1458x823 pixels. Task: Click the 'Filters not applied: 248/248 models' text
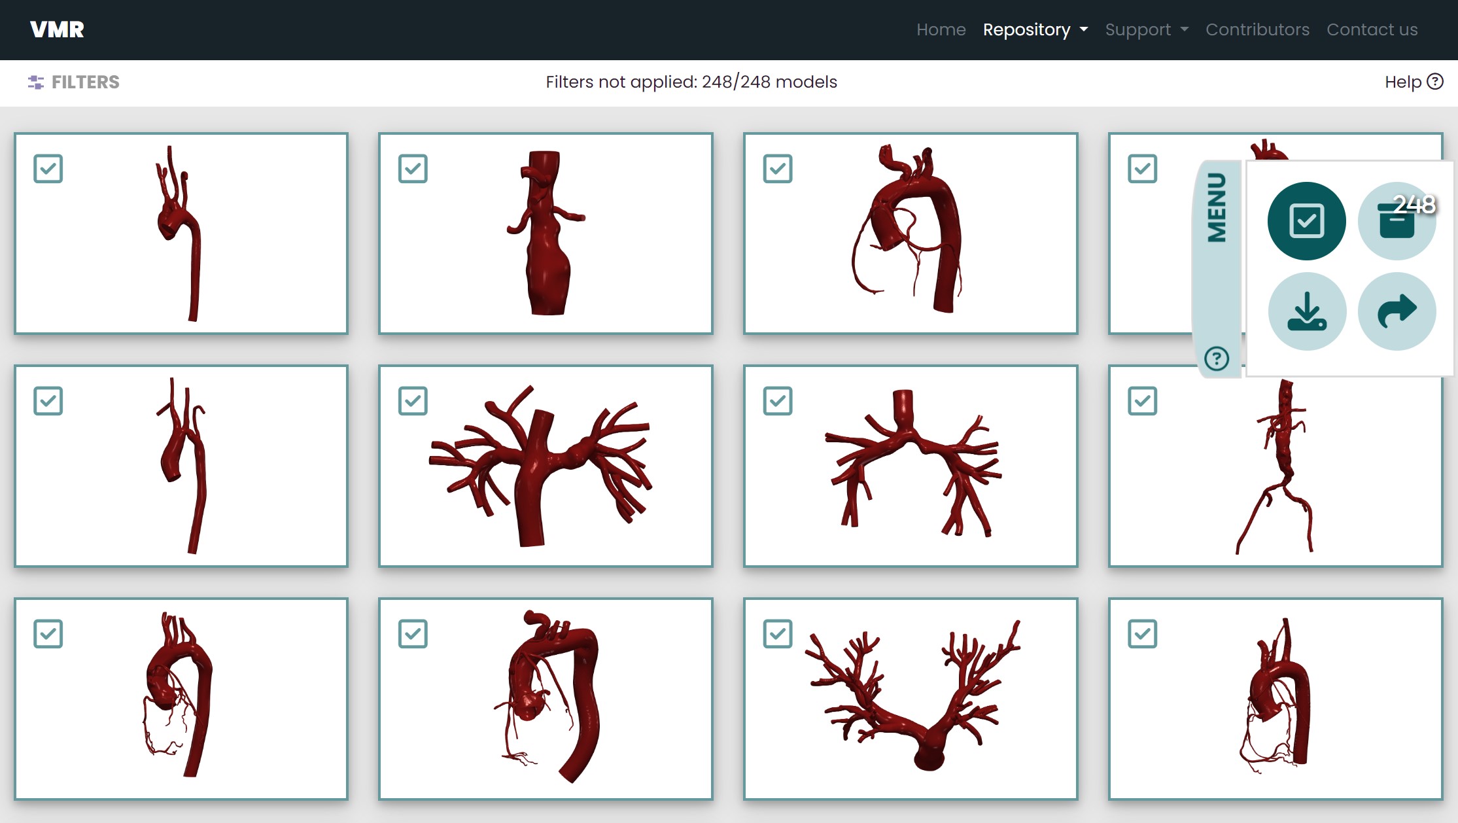click(691, 82)
